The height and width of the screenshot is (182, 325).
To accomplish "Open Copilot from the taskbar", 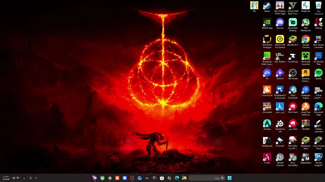I will tap(169, 178).
